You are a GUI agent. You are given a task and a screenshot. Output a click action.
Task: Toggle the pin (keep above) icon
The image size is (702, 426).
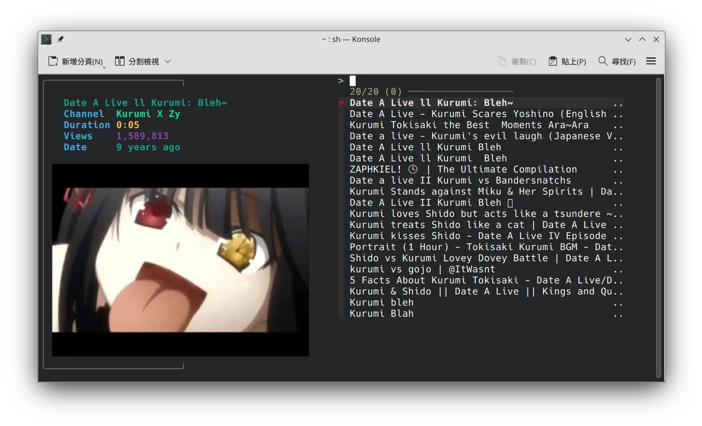(x=60, y=39)
